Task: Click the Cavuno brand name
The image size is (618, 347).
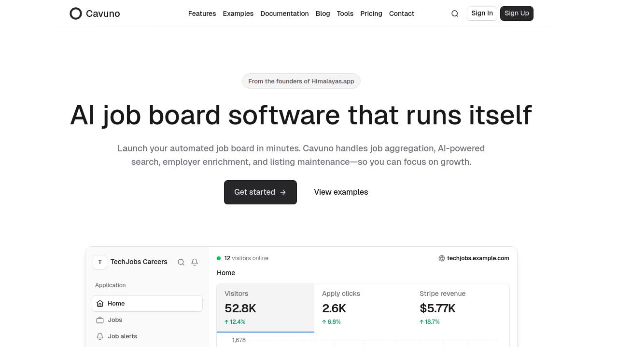Action: 103,13
